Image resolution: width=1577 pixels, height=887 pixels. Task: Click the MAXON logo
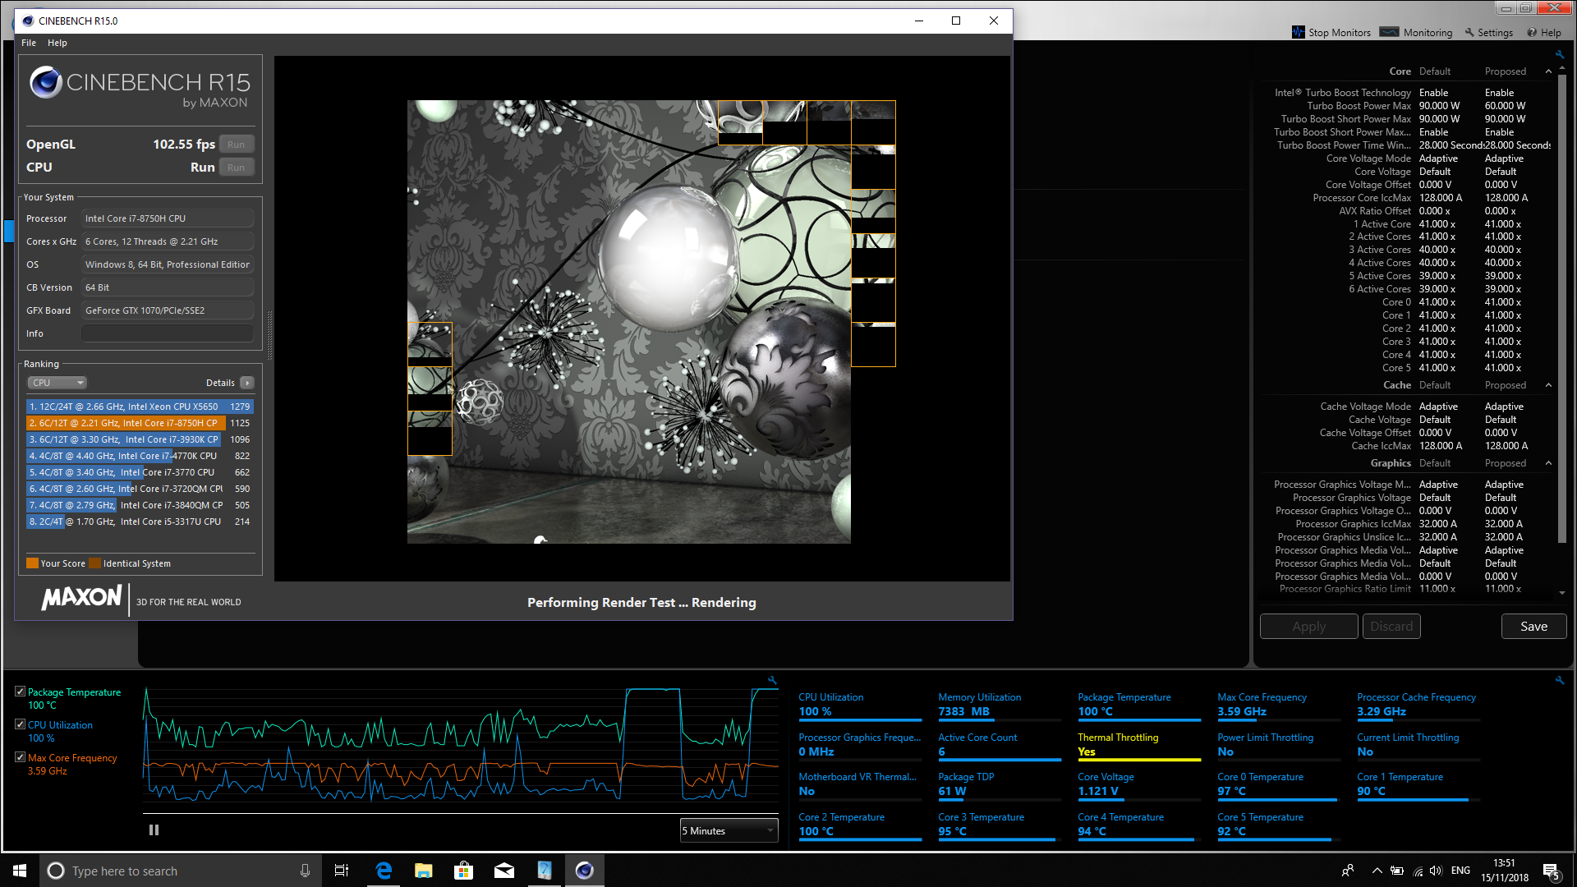pyautogui.click(x=82, y=597)
